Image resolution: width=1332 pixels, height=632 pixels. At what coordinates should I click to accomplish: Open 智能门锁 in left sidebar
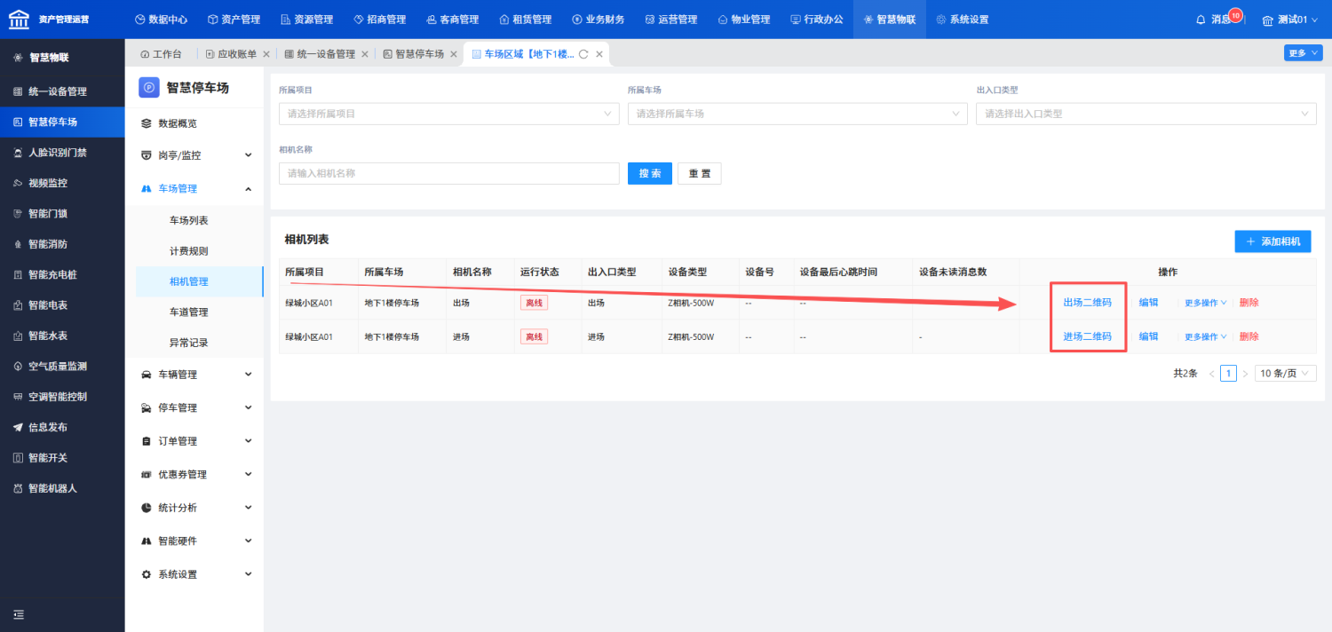coord(62,214)
